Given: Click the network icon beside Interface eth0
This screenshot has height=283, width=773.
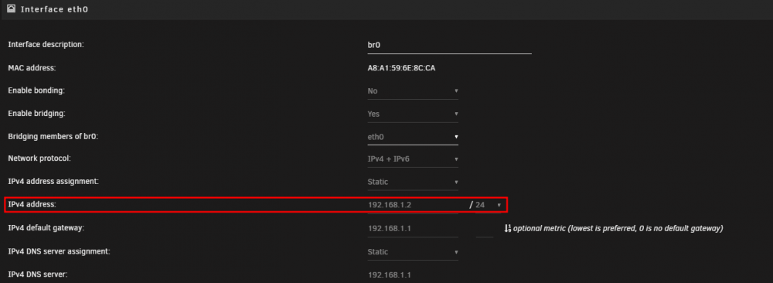Looking at the screenshot, I should (x=11, y=9).
